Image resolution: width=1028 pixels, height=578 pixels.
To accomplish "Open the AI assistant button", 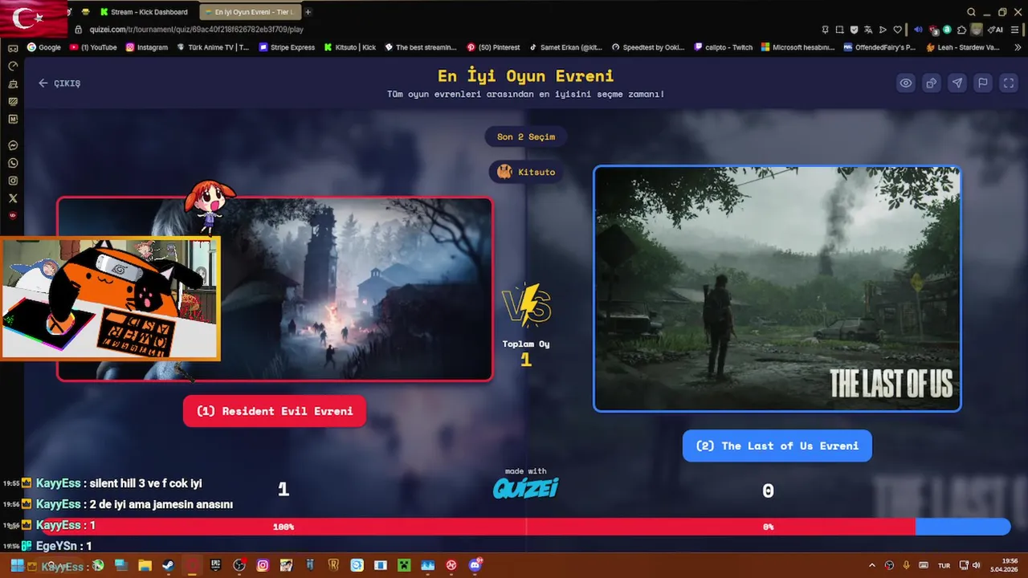I will [995, 30].
